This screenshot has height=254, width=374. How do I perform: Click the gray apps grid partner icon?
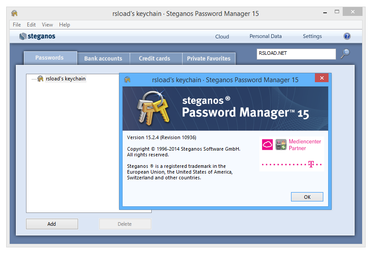[281, 144]
